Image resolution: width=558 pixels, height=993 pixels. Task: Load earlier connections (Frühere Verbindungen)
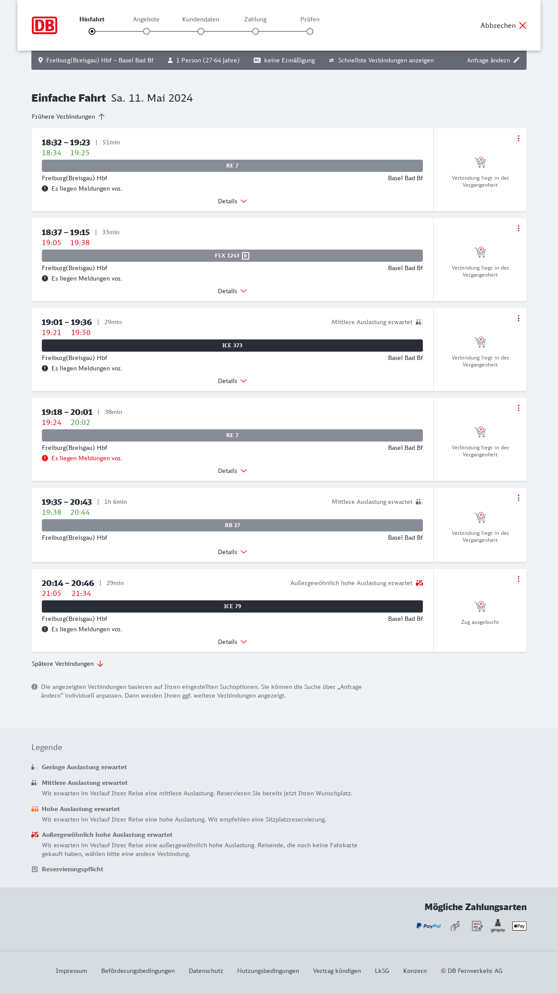point(68,116)
